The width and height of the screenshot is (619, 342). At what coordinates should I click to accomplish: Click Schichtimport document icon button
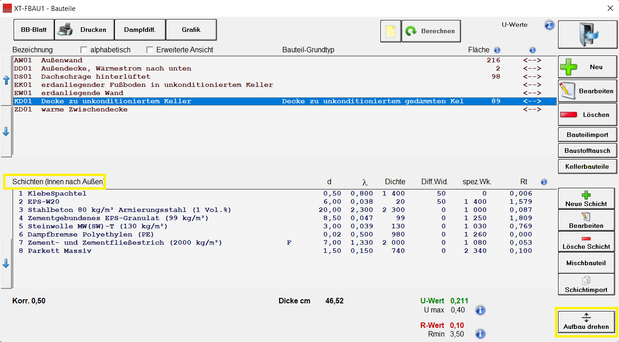586,285
